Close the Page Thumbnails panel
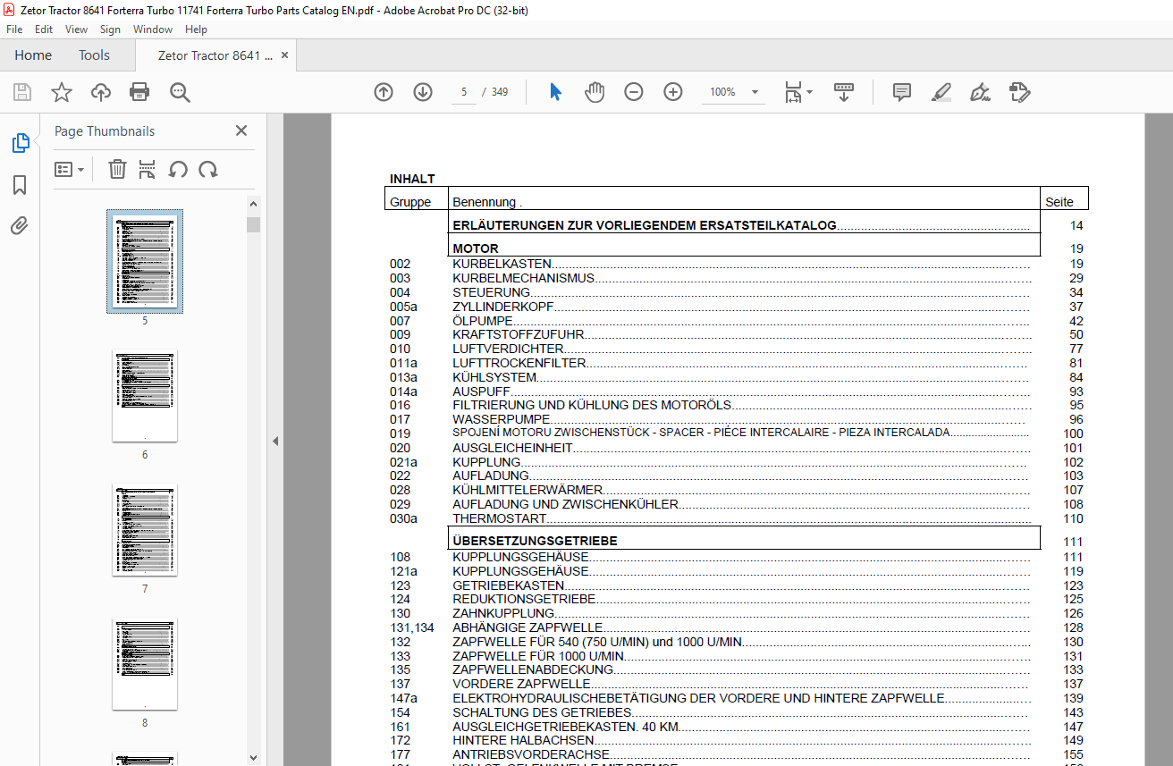 tap(241, 130)
